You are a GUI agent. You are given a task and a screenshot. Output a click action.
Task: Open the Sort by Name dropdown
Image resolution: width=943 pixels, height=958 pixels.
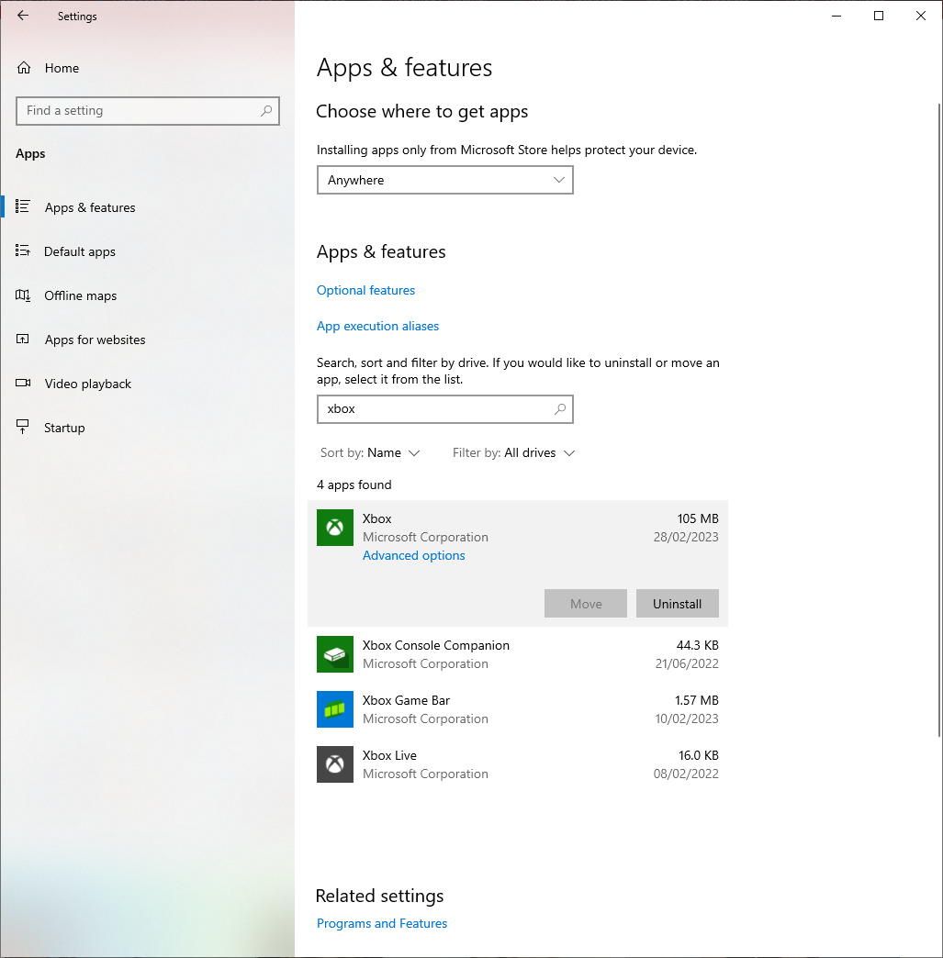tap(370, 452)
